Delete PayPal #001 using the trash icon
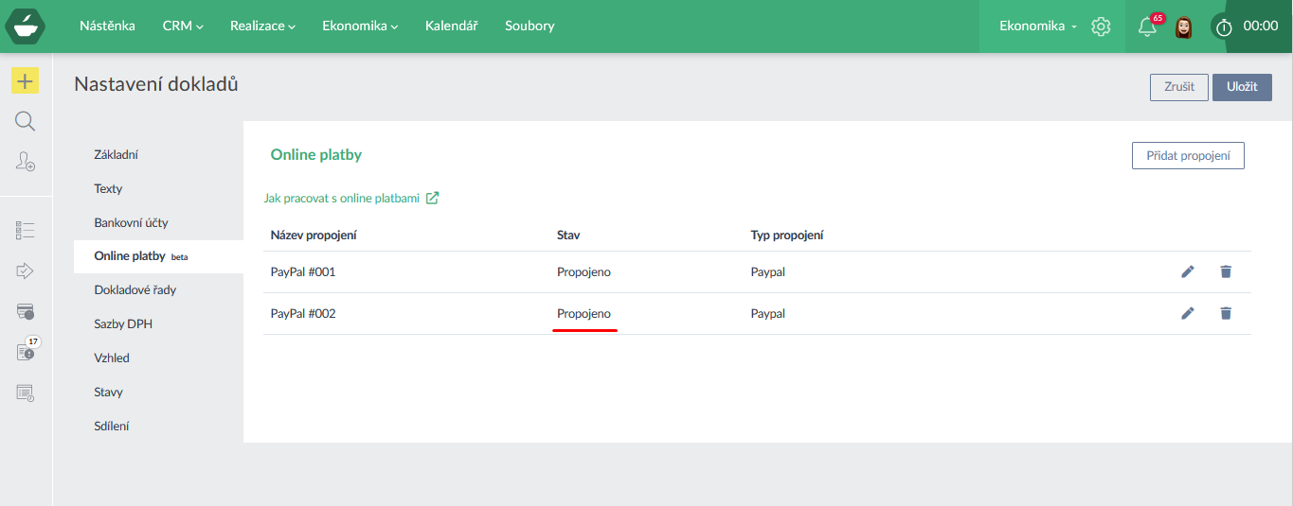The image size is (1293, 506). click(1226, 272)
